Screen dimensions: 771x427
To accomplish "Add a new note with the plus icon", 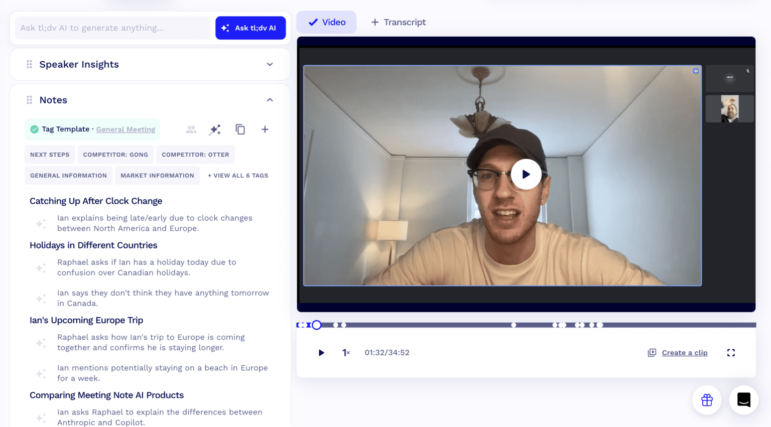I will pos(265,129).
